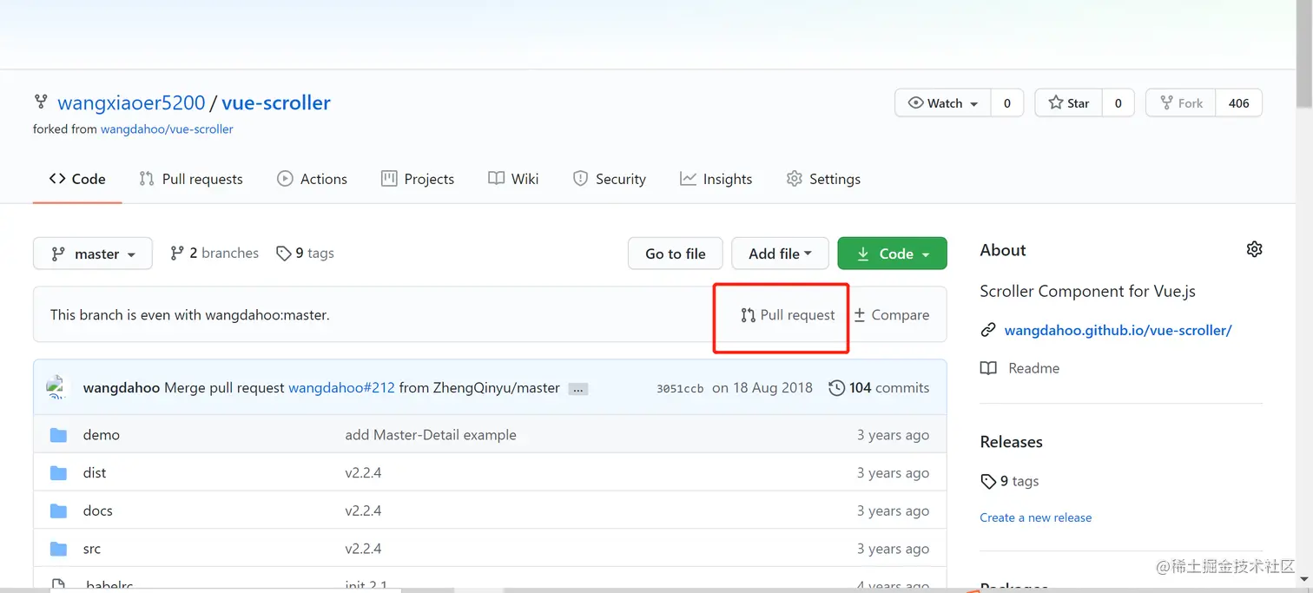Open the Wiki tab

click(x=513, y=179)
